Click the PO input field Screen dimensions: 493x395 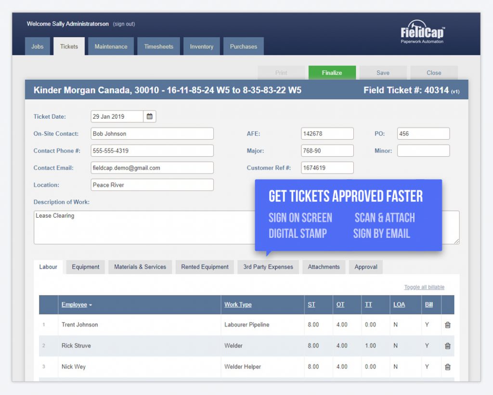pyautogui.click(x=423, y=133)
